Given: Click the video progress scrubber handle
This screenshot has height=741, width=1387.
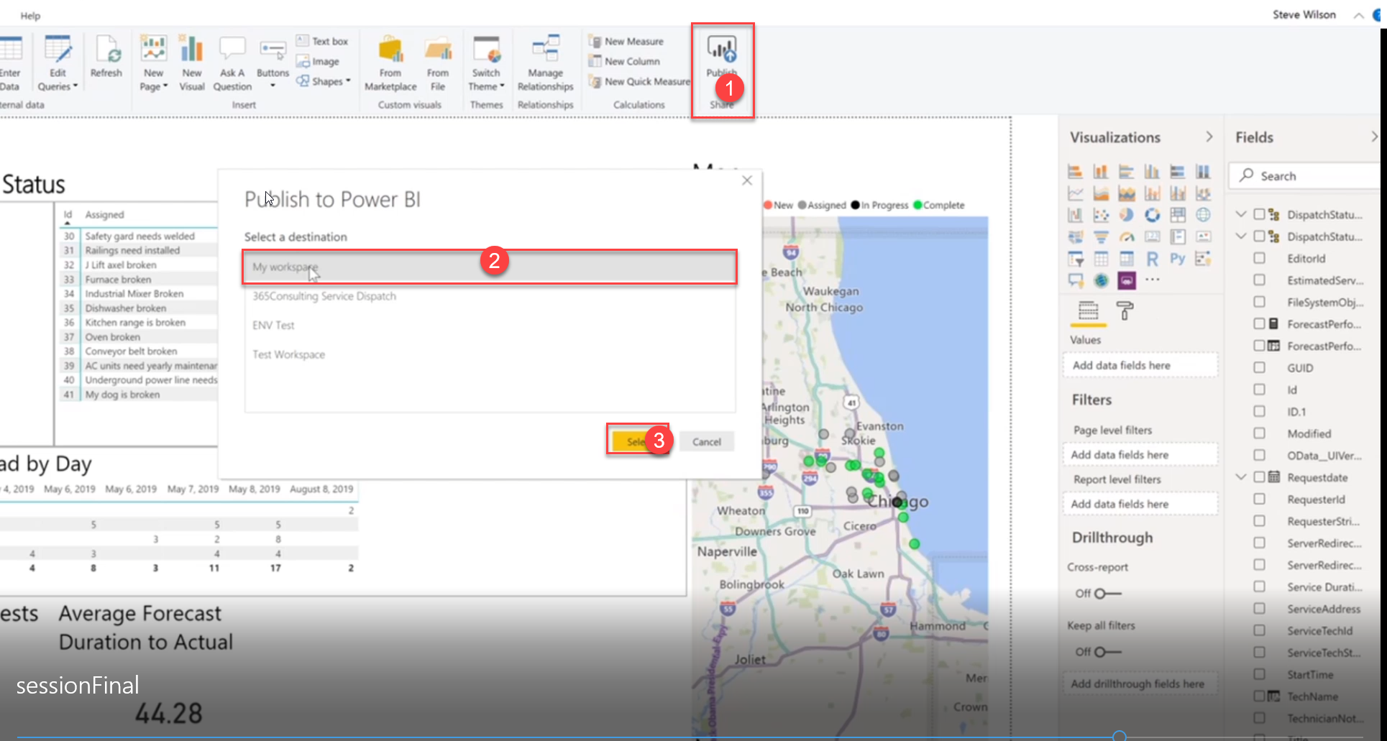Looking at the screenshot, I should point(1120,736).
